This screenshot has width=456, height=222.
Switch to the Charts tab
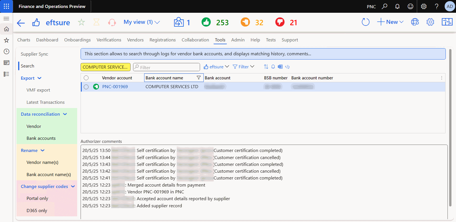24,40
